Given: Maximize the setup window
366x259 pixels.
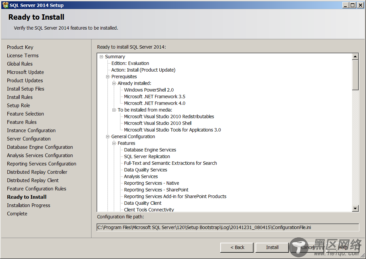Looking at the screenshot, I should click(353, 5).
